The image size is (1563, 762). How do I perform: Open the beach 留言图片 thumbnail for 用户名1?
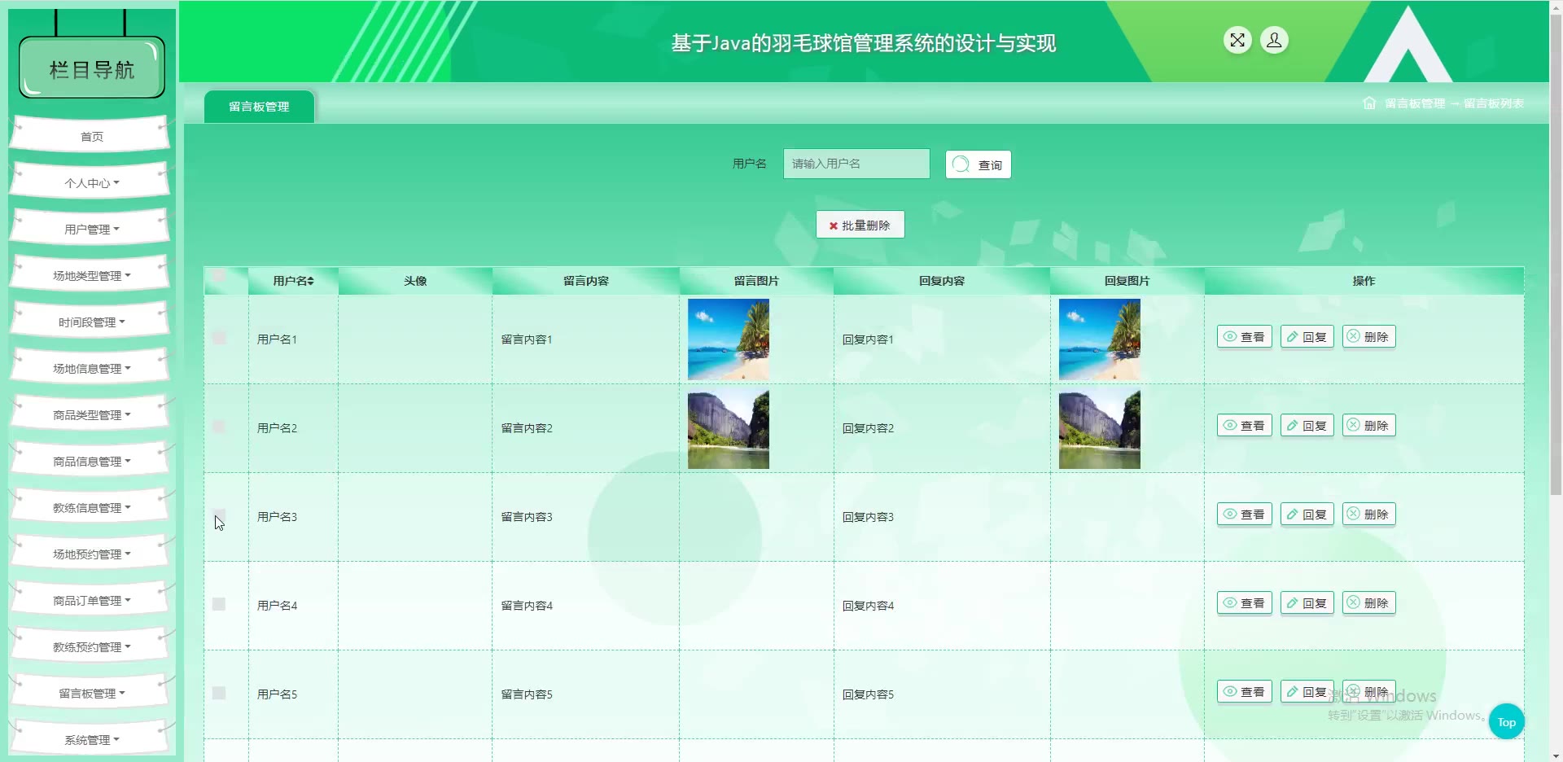coord(728,339)
